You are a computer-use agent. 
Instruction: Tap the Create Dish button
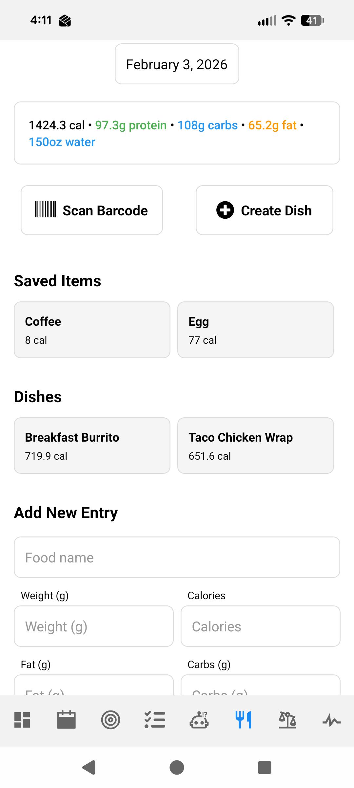pyautogui.click(x=265, y=210)
